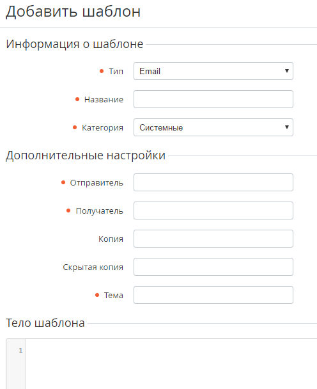Click inside the Тело шаблона code editor
The height and width of the screenshot is (389, 317).
(x=171, y=364)
